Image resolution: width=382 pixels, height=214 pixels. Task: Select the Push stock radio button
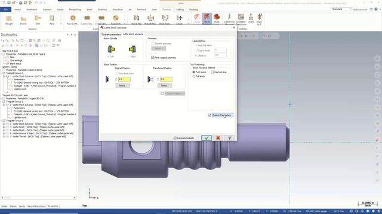[194, 72]
